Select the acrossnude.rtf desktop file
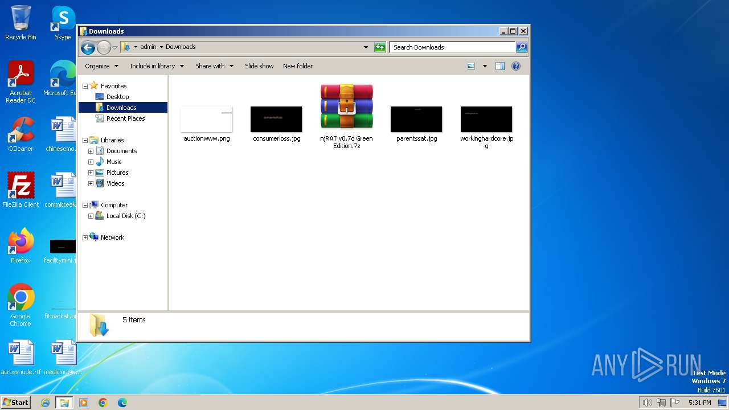729x410 pixels. coord(21,358)
